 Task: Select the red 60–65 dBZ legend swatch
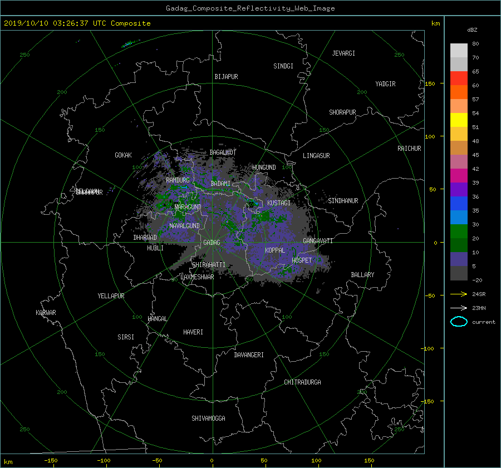[x=459, y=78]
